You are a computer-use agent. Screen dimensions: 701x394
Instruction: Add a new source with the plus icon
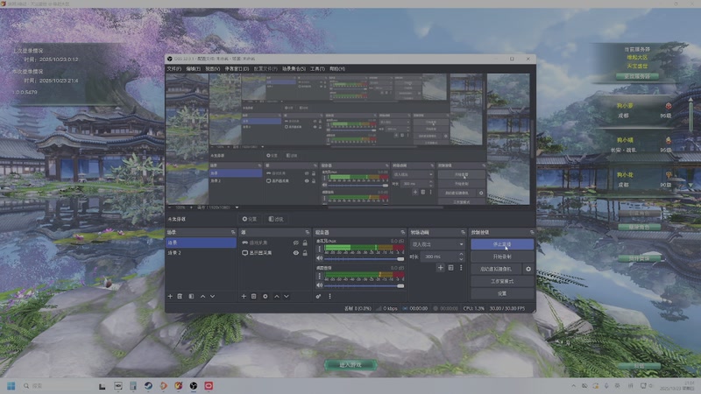tap(244, 296)
